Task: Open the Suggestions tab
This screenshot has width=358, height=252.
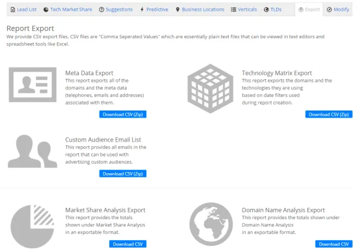Action: pos(115,10)
